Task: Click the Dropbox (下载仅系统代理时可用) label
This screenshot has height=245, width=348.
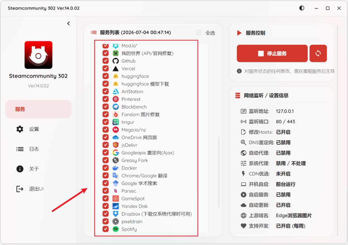Action: (x=157, y=214)
